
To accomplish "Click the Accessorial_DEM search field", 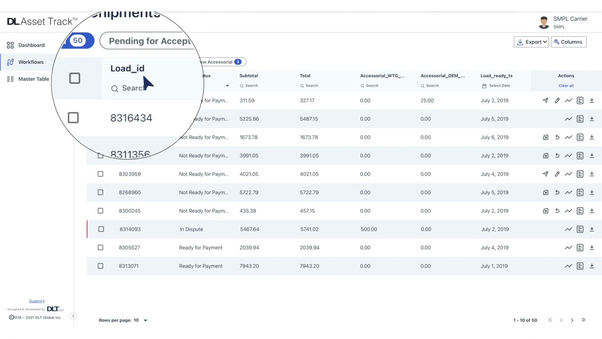I will pos(430,86).
